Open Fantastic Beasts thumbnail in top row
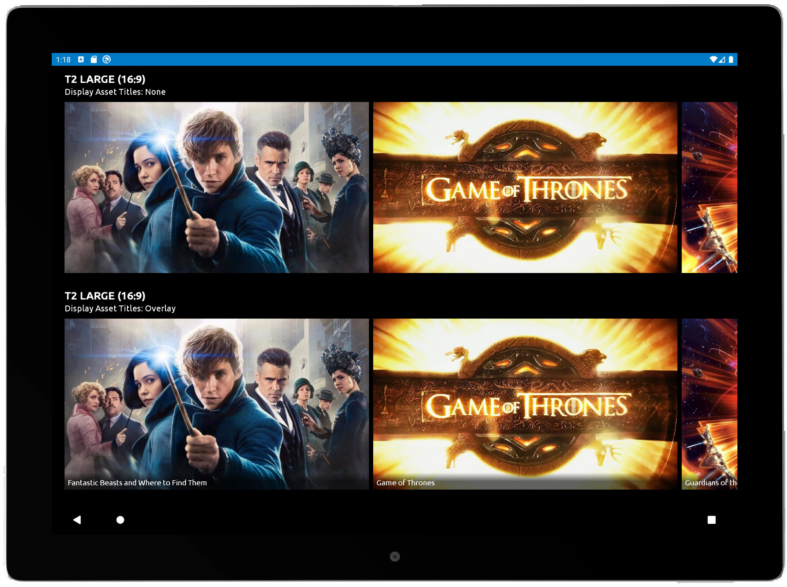Screen dimensions: 787x587 [217, 187]
